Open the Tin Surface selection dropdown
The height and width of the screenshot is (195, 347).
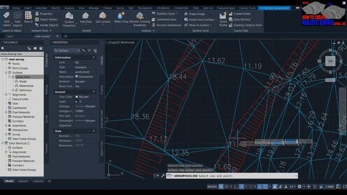pos(67,50)
